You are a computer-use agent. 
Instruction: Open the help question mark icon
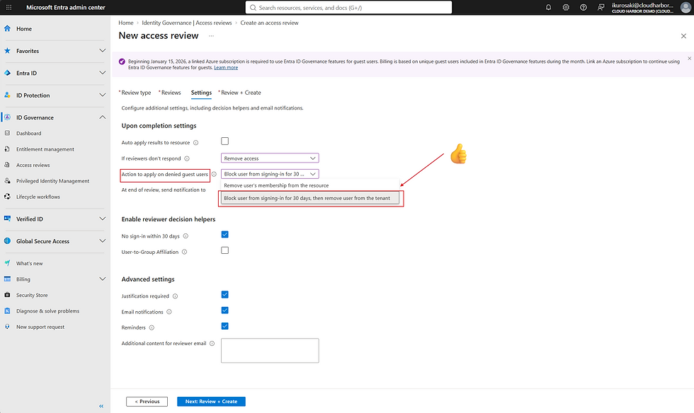point(584,8)
